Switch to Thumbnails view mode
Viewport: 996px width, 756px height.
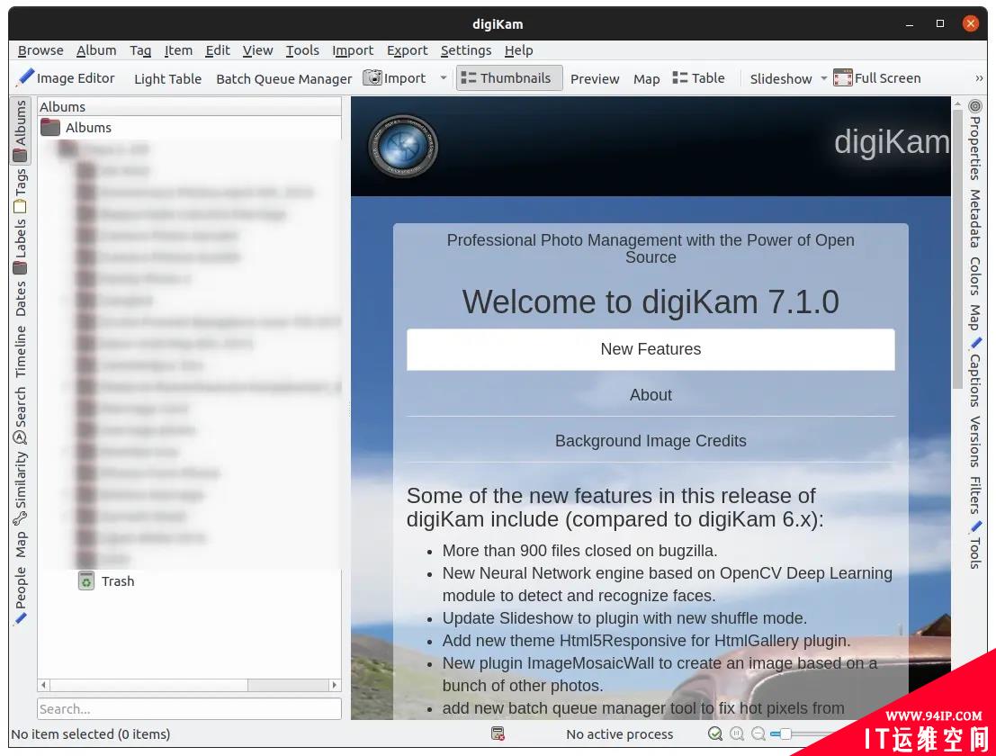(x=509, y=78)
